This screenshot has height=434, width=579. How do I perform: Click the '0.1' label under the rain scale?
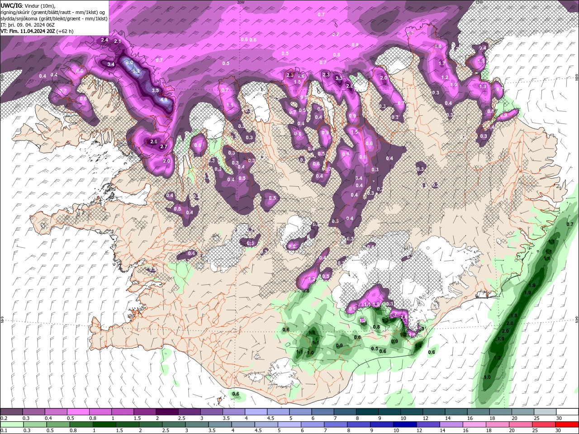(x=4, y=431)
